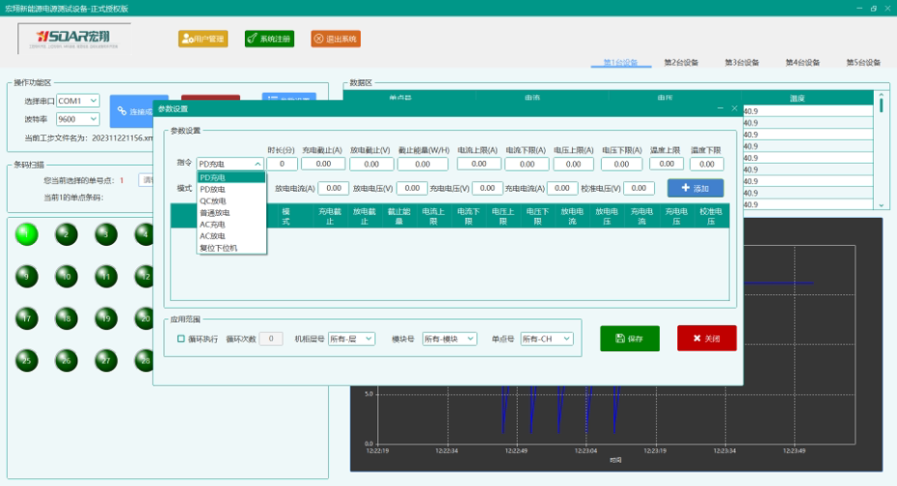Click the 充电电流(A) input field

click(561, 188)
